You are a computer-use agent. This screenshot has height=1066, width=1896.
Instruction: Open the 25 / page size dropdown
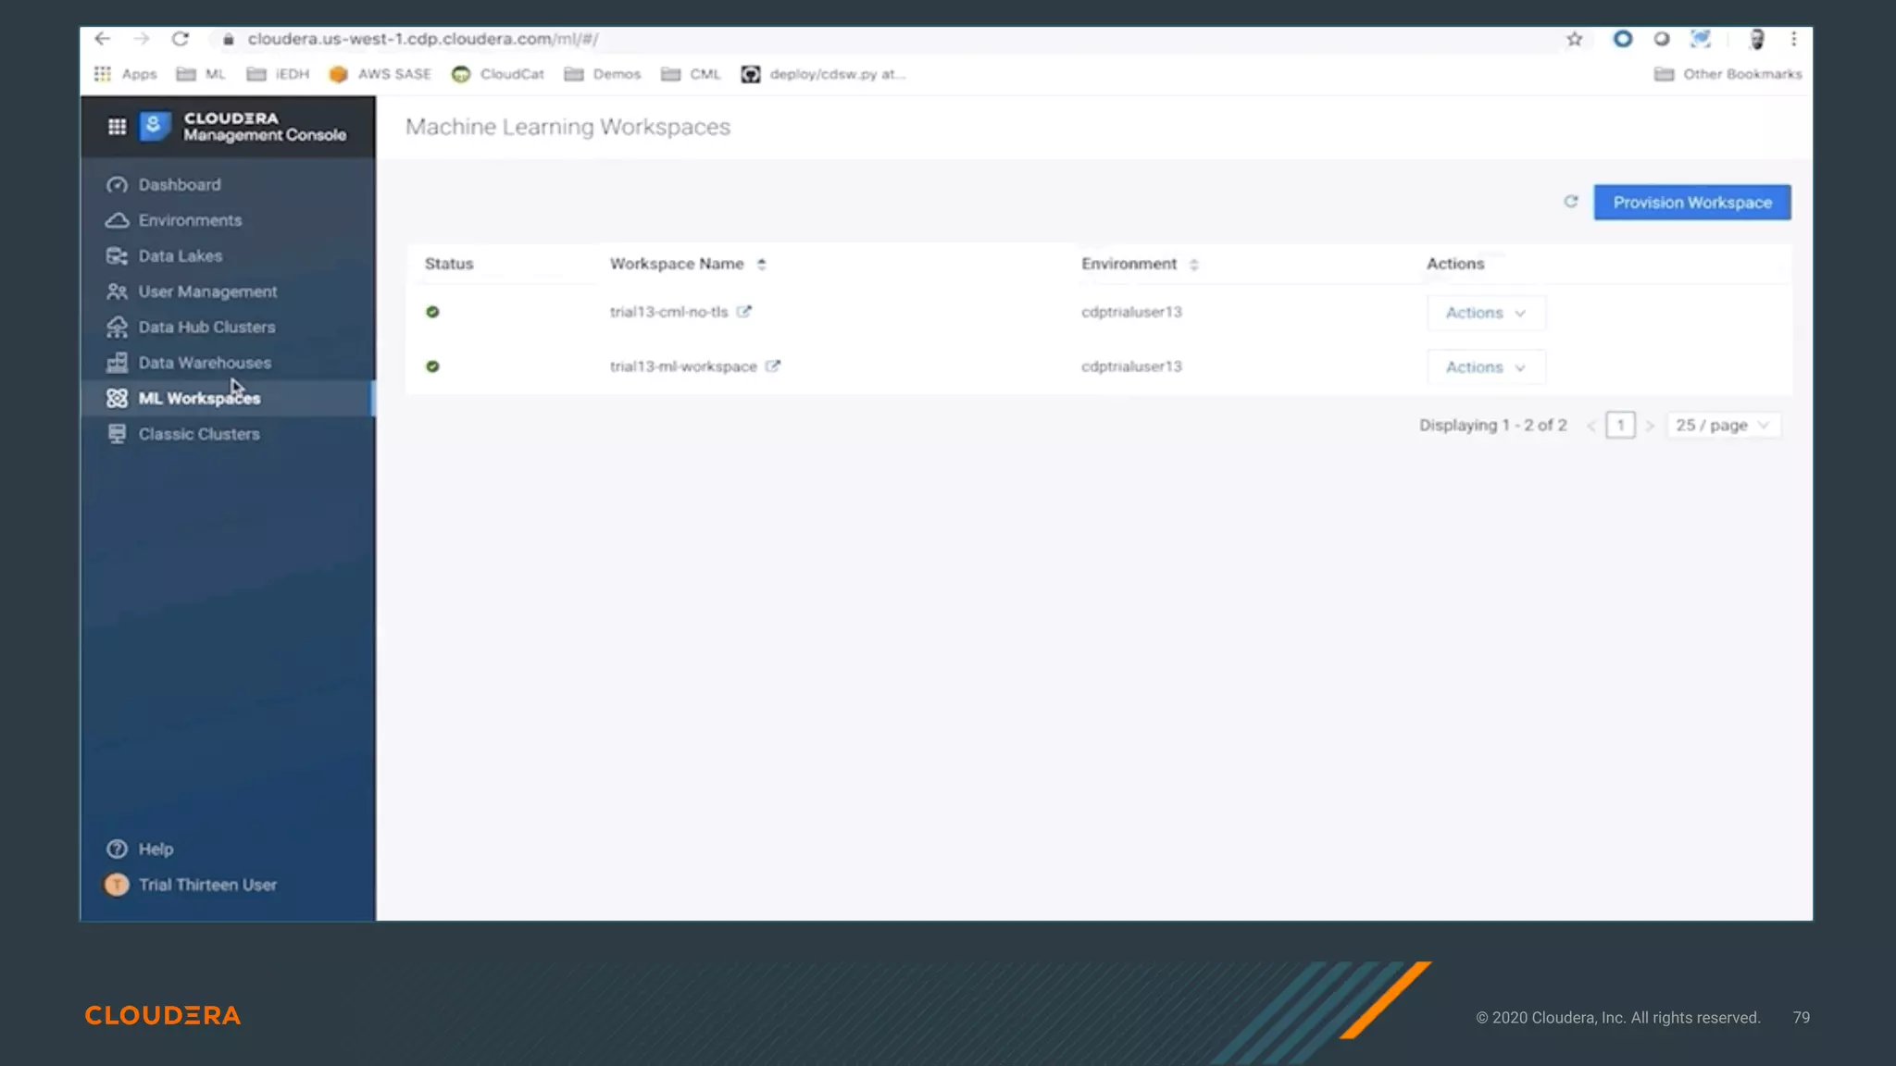click(x=1722, y=425)
